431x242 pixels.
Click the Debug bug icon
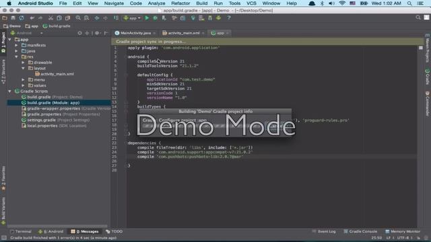[x=156, y=18]
